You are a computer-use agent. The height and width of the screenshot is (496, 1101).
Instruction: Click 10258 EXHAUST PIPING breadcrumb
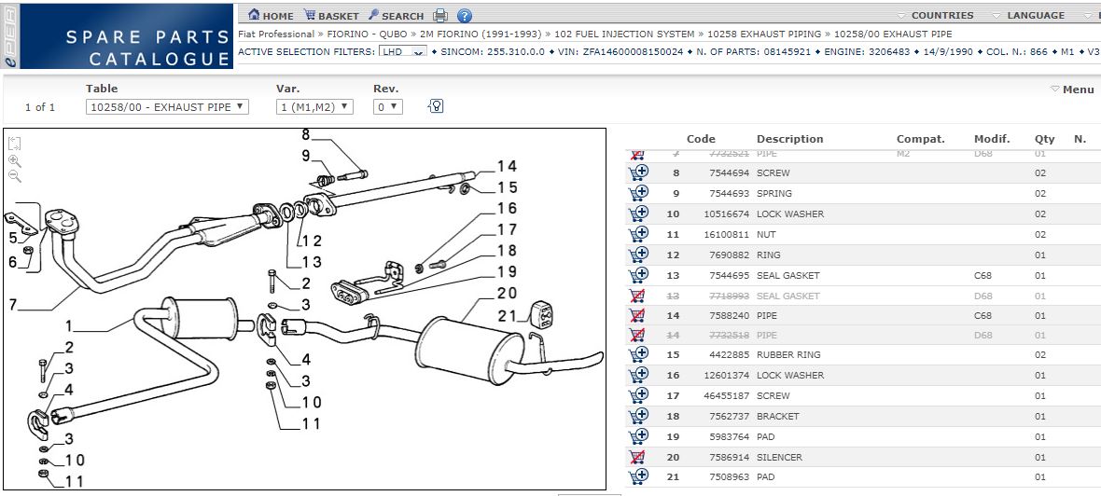pyautogui.click(x=764, y=34)
